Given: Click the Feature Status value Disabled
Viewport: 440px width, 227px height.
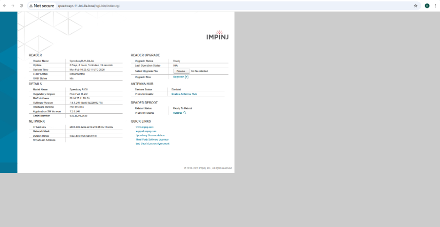Looking at the screenshot, I should (x=176, y=89).
